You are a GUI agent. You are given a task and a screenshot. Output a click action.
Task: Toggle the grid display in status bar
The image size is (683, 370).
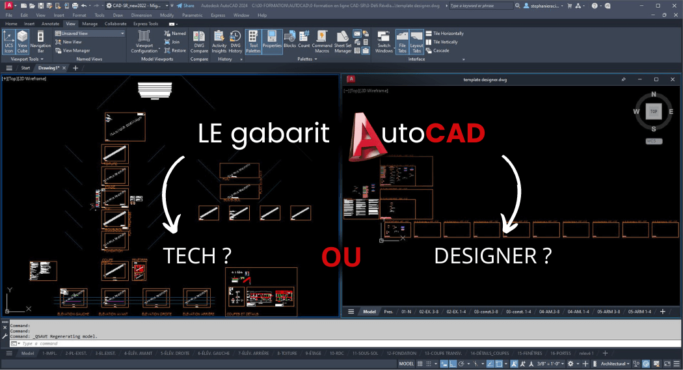coord(420,363)
